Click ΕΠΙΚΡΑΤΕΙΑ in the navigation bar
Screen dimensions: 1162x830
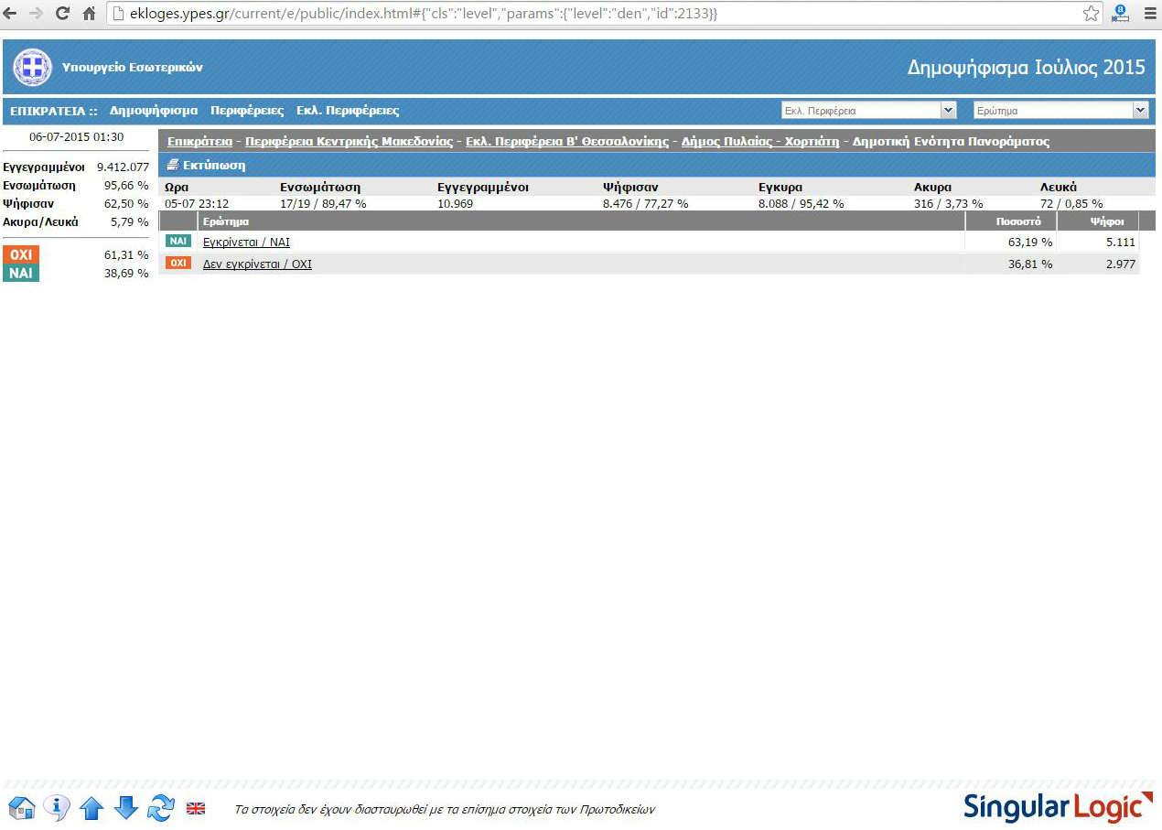coord(54,111)
